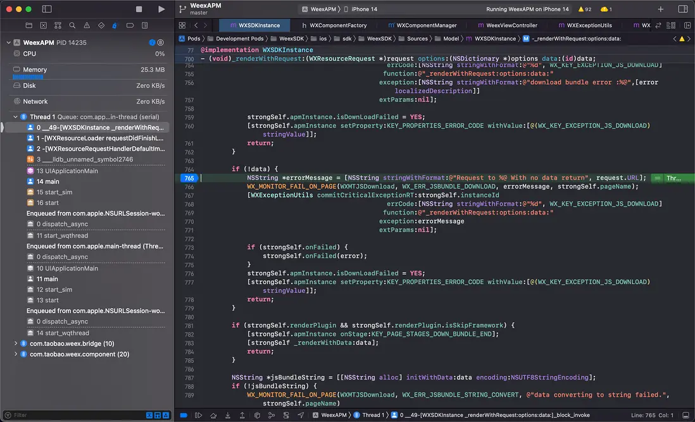Screen dimensions: 695x422
Task: Open the Find navigator (magnifier icon)
Action: [x=72, y=25]
